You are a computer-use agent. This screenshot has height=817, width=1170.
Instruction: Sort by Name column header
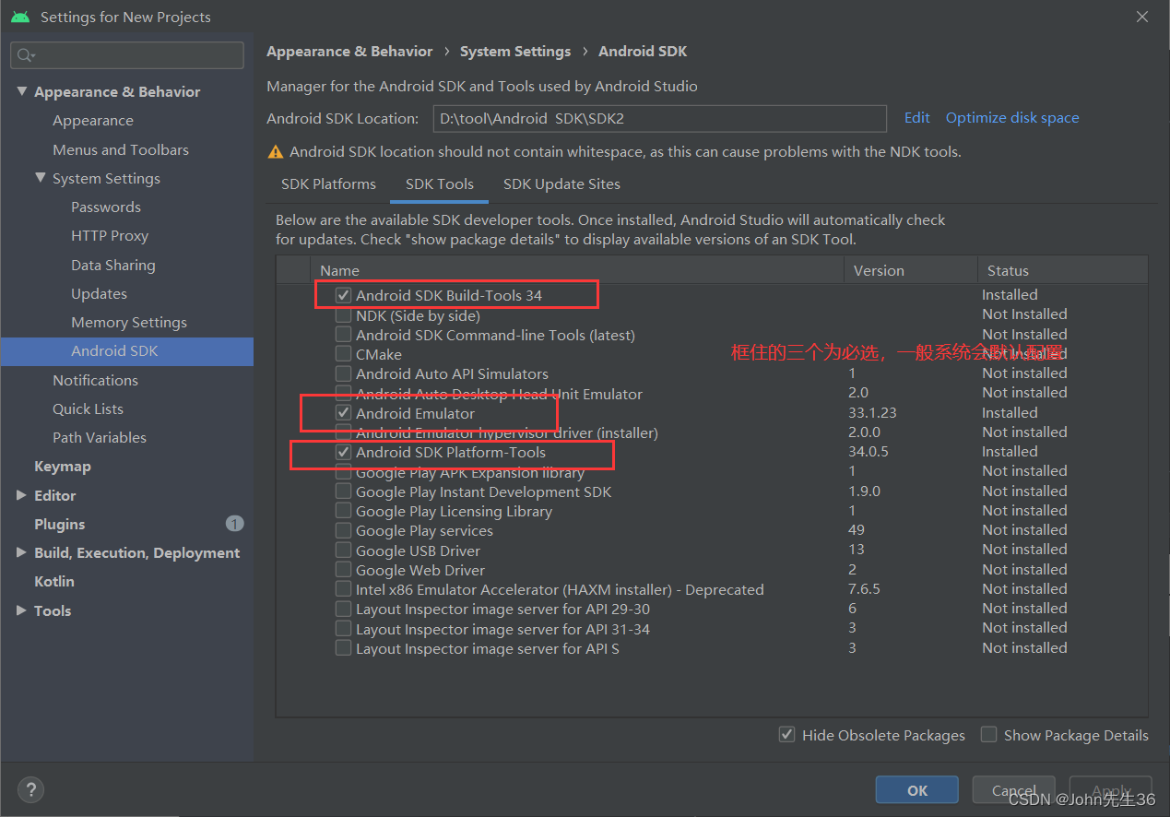[x=577, y=270]
